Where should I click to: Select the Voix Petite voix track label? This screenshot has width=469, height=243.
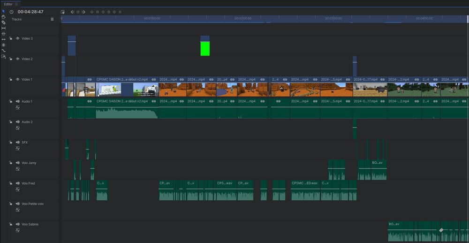tap(33, 204)
